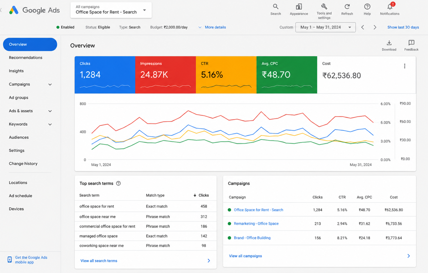Image resolution: width=428 pixels, height=273 pixels.
Task: Expand the Campaigns sidebar section
Action: click(50, 84)
